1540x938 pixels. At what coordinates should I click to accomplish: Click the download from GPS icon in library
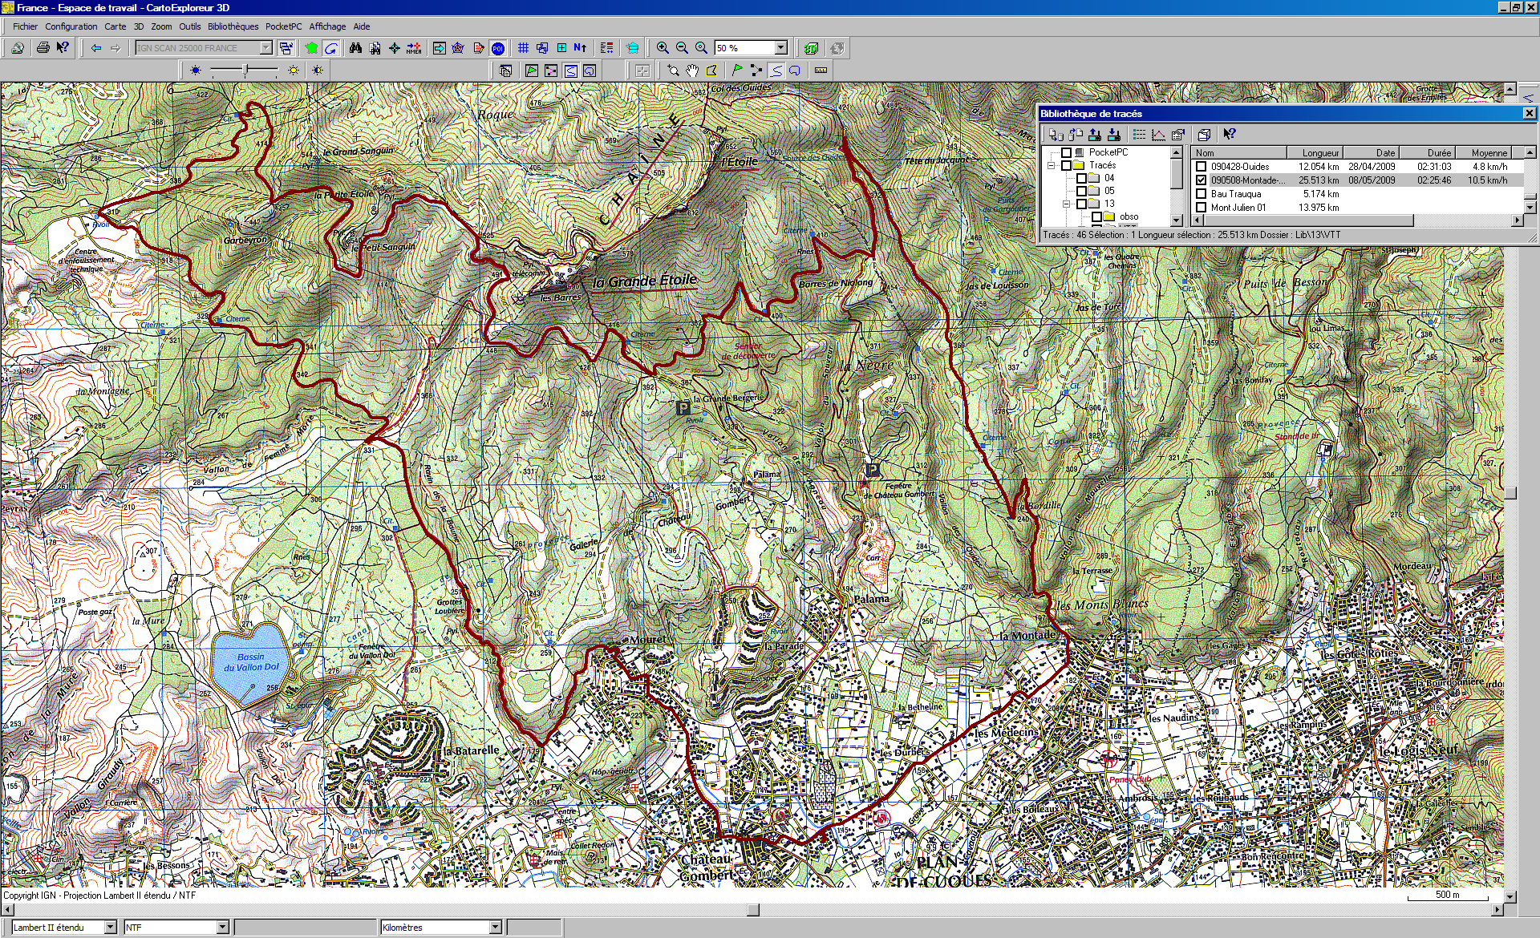tap(1114, 135)
